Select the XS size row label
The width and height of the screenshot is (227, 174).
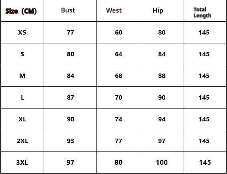point(22,32)
